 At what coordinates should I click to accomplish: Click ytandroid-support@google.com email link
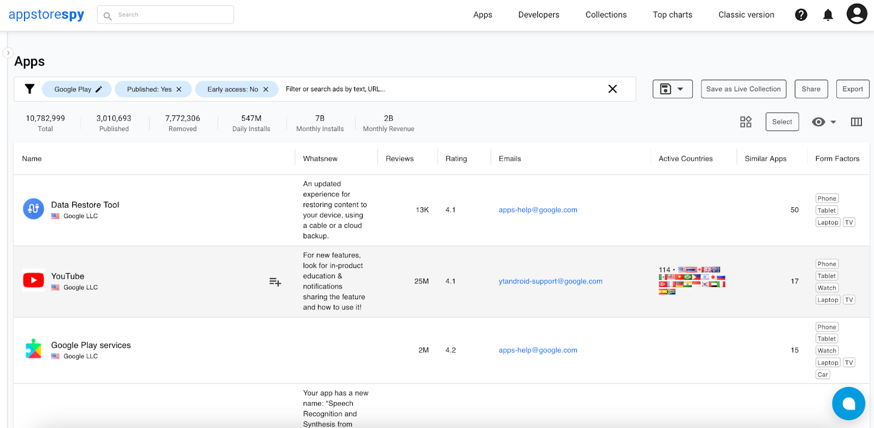(x=551, y=282)
